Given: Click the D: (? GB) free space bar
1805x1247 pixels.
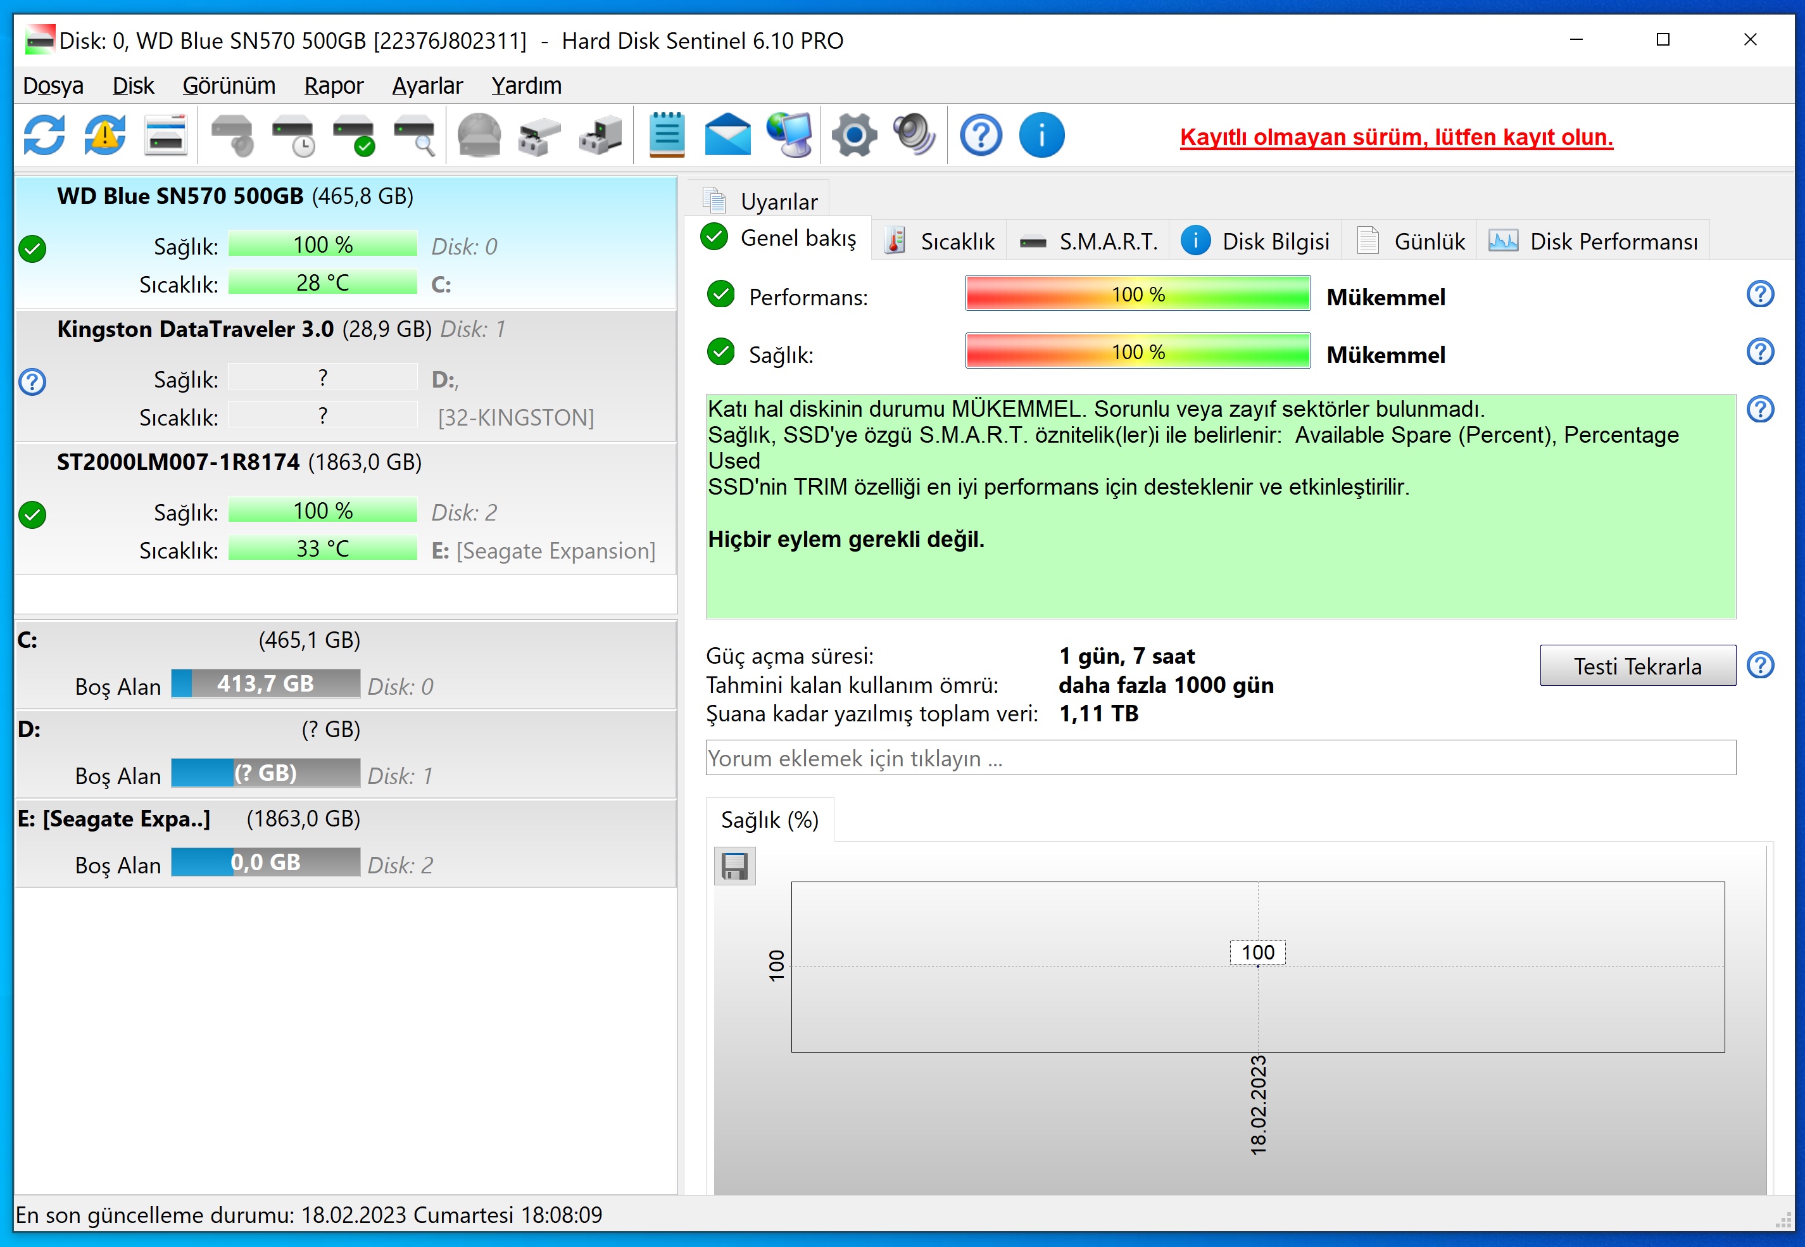Looking at the screenshot, I should click(265, 773).
